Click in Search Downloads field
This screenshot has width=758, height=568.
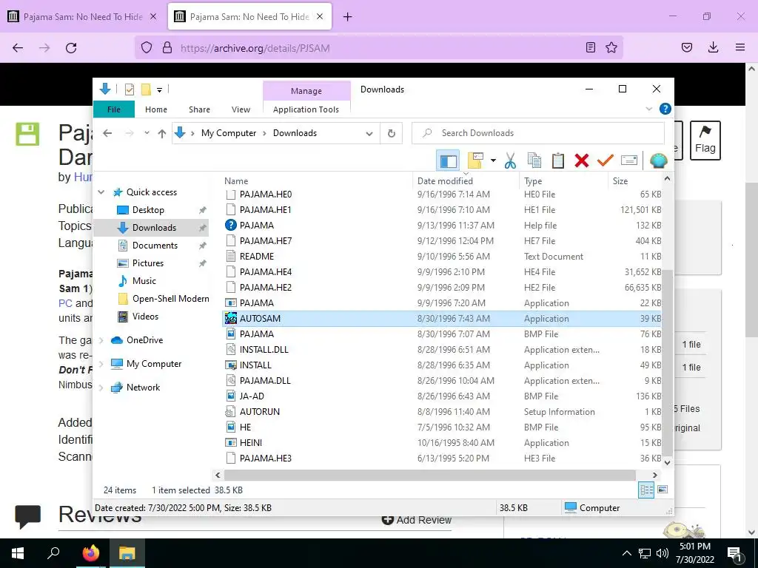click(537, 133)
